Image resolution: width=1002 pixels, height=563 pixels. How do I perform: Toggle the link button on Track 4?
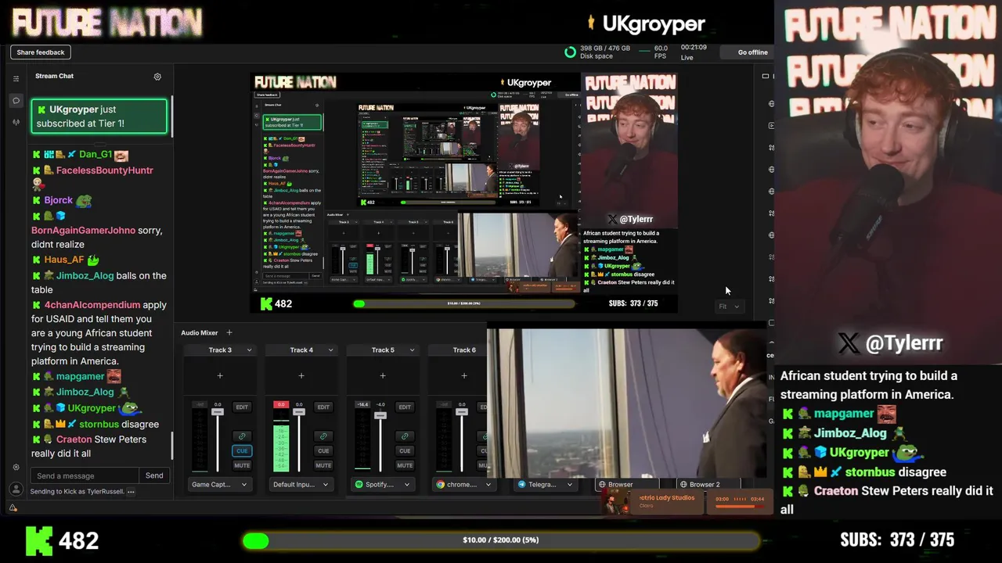click(x=323, y=436)
